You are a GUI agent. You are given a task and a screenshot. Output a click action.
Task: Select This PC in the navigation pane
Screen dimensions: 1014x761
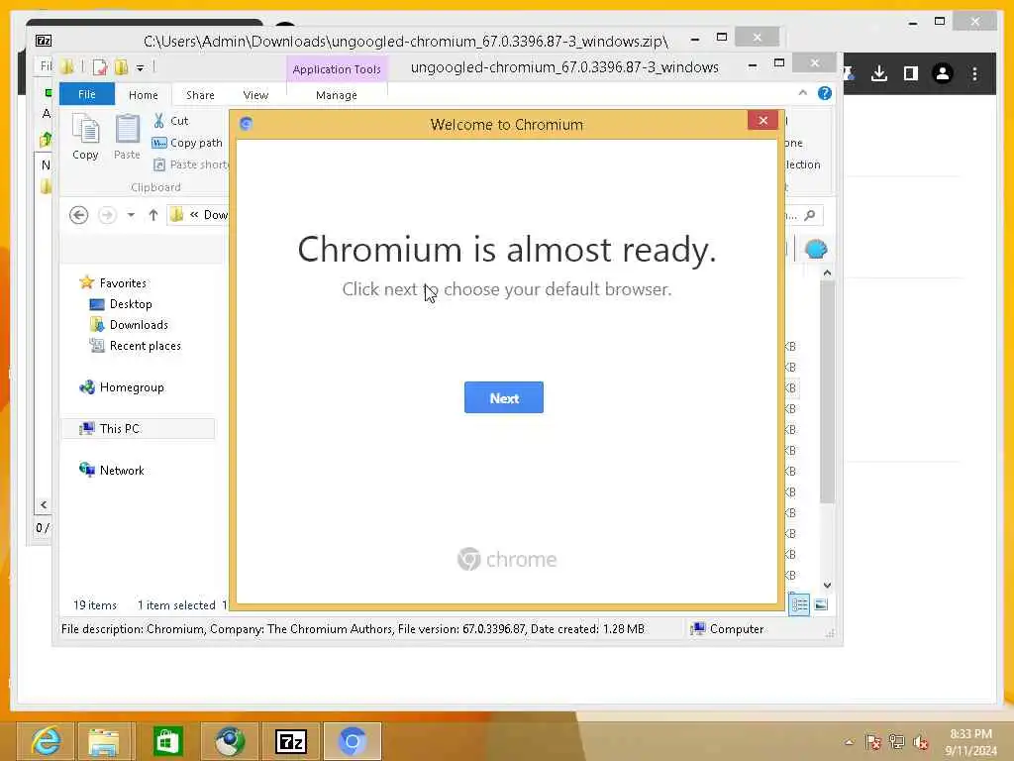[138, 428]
